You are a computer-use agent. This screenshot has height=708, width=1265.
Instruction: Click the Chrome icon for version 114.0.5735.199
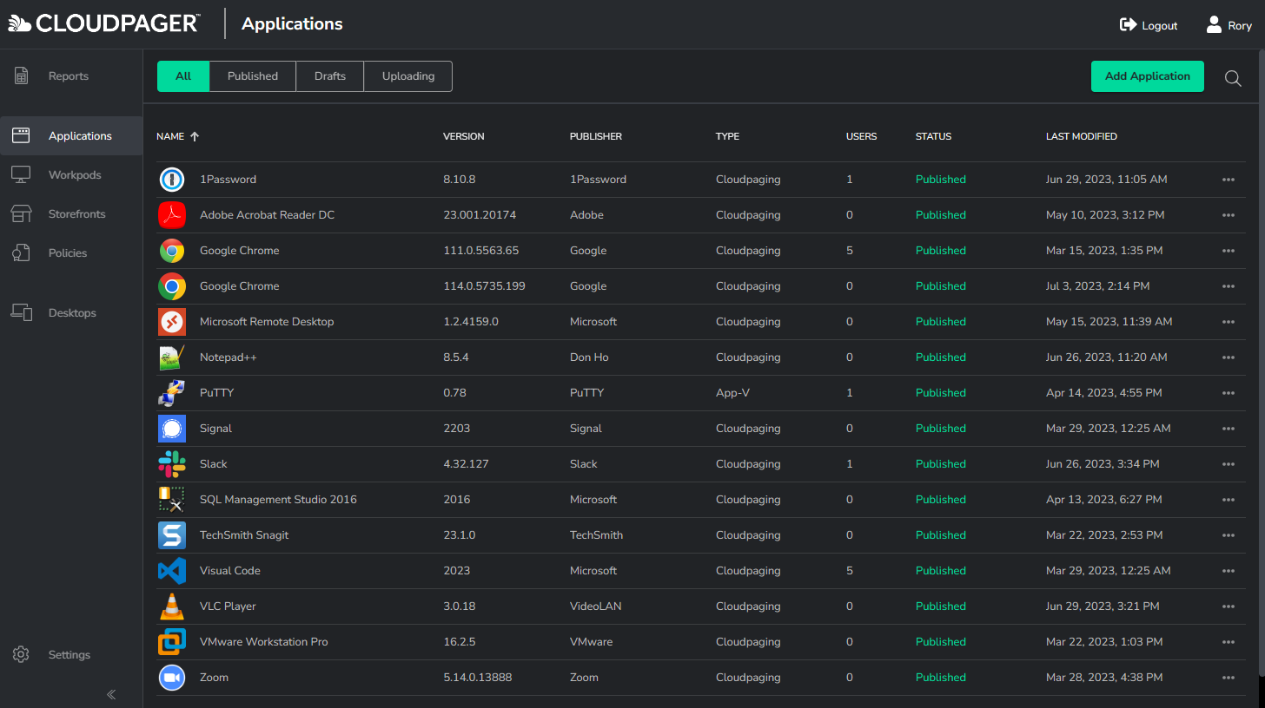tap(172, 286)
